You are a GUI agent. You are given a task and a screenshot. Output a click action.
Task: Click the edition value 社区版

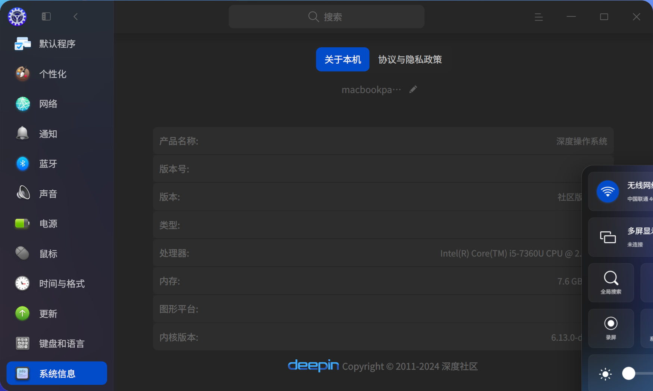point(569,197)
